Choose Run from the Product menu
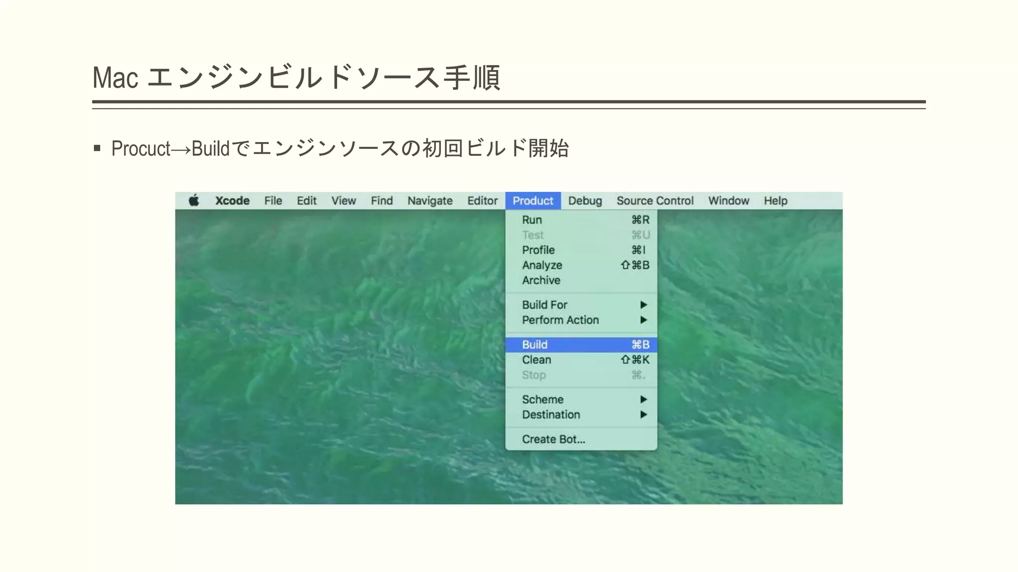 [581, 219]
